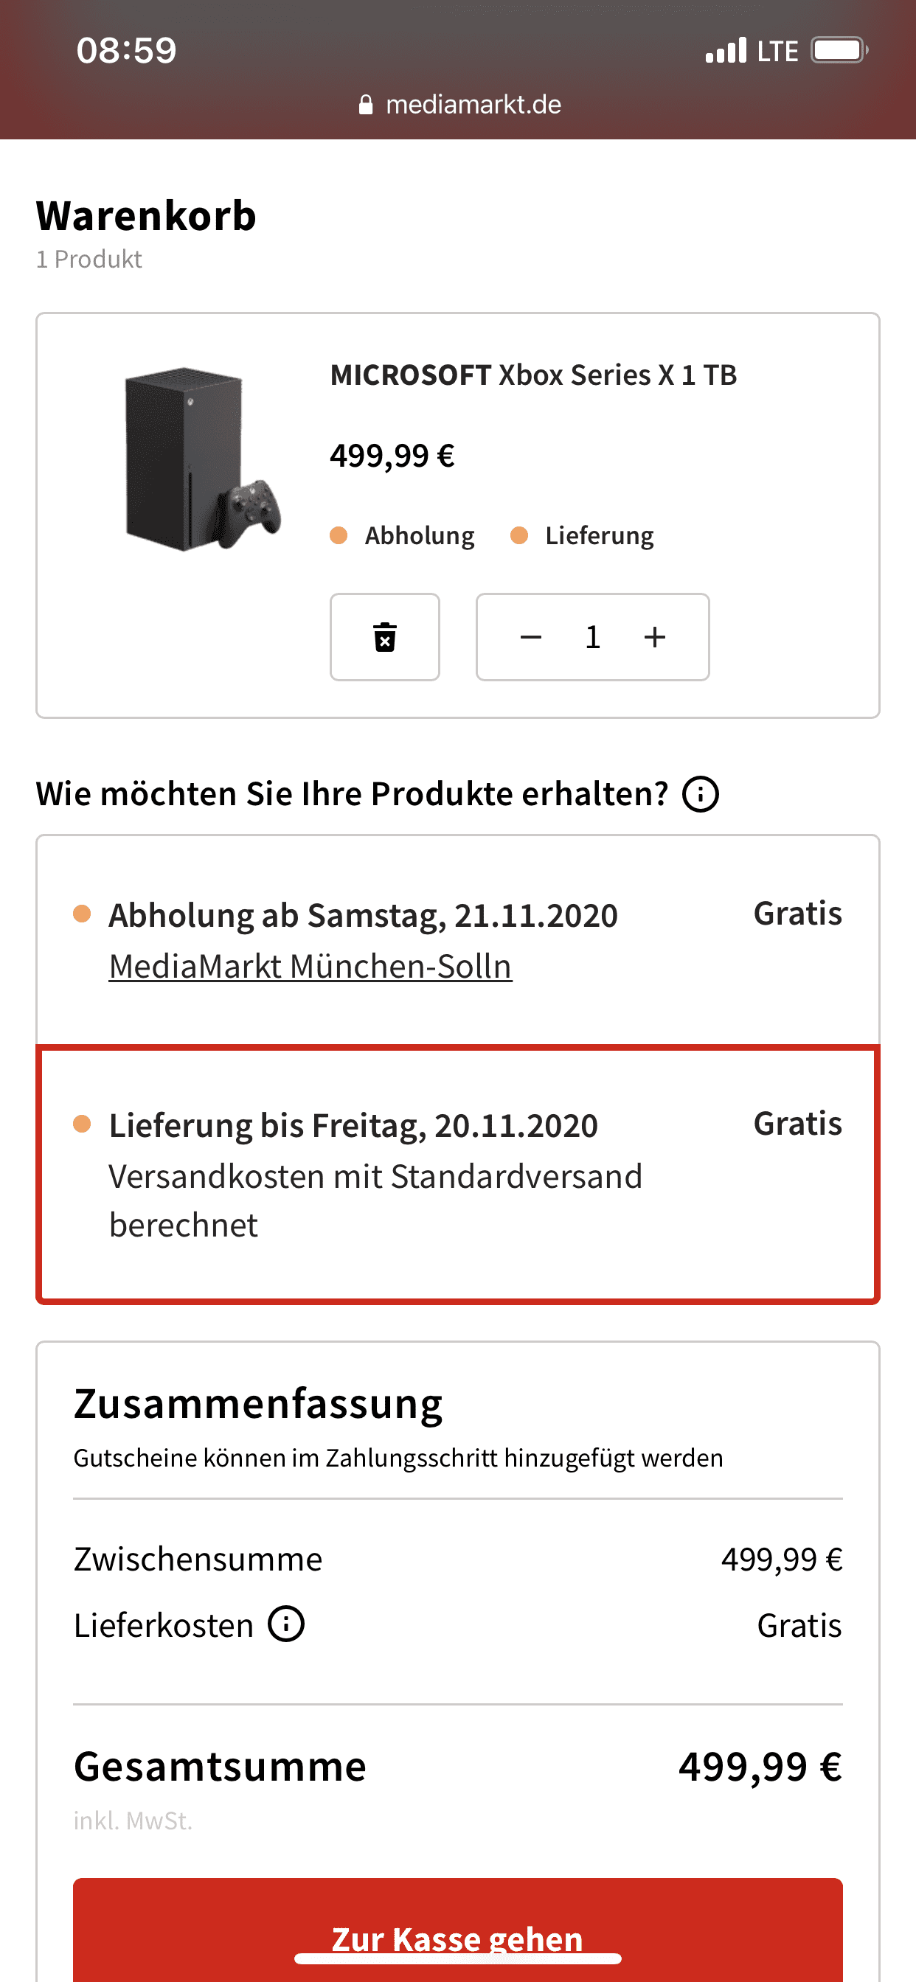Tap the Abholung availability indicator
The width and height of the screenshot is (916, 1982).
(403, 535)
